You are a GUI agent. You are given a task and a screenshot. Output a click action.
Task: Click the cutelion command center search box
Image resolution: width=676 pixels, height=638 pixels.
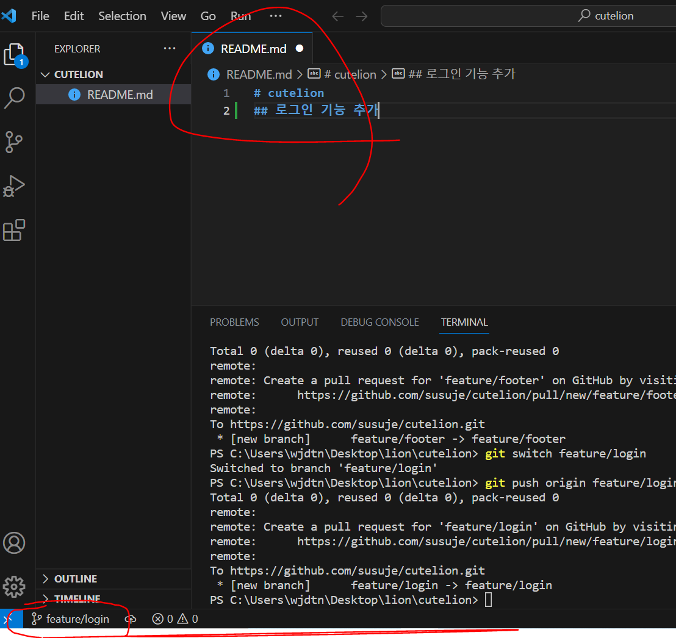[528, 16]
